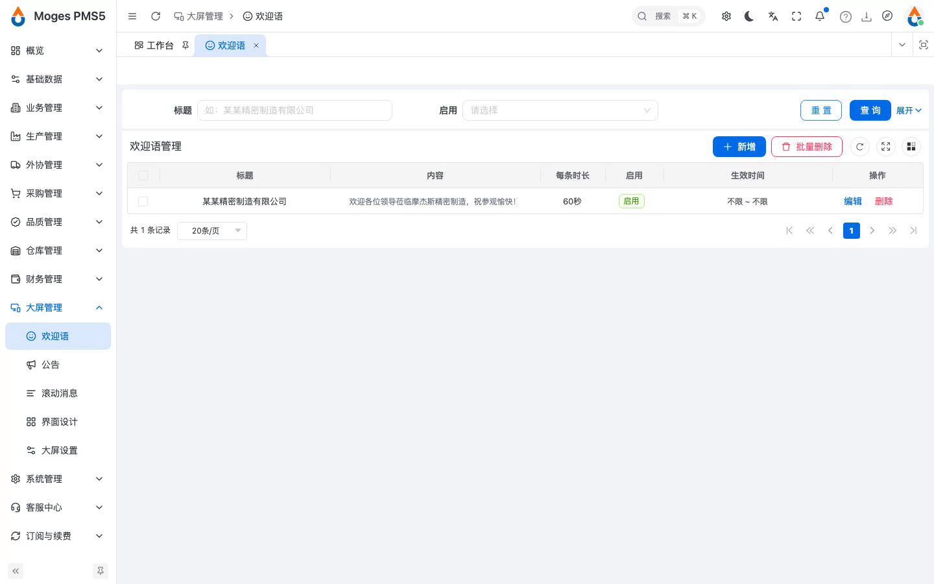Screen dimensions: 934x584
Task: Select the 某某精密制造有限公司 row checkbox
Action: point(143,201)
